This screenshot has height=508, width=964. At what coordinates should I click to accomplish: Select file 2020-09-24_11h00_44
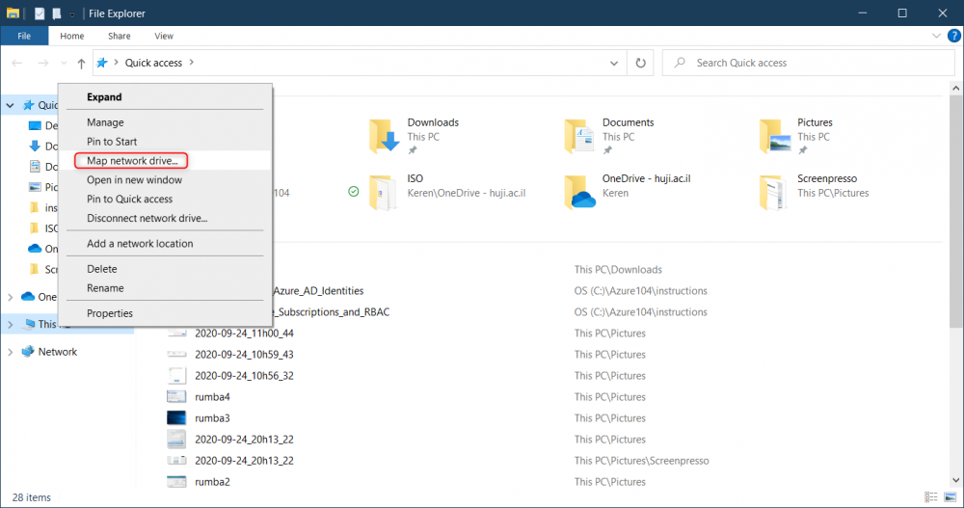click(x=244, y=333)
